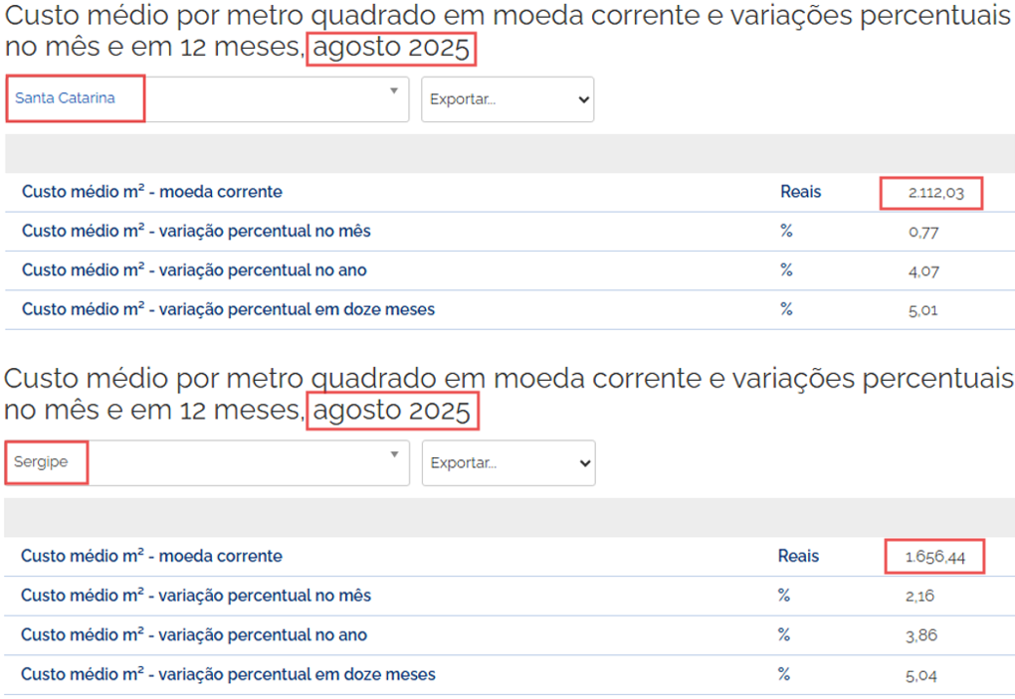Image resolution: width=1015 pixels, height=699 pixels.
Task: Expand Exportar menu beside Santa Catarina selector
Action: pyautogui.click(x=507, y=99)
